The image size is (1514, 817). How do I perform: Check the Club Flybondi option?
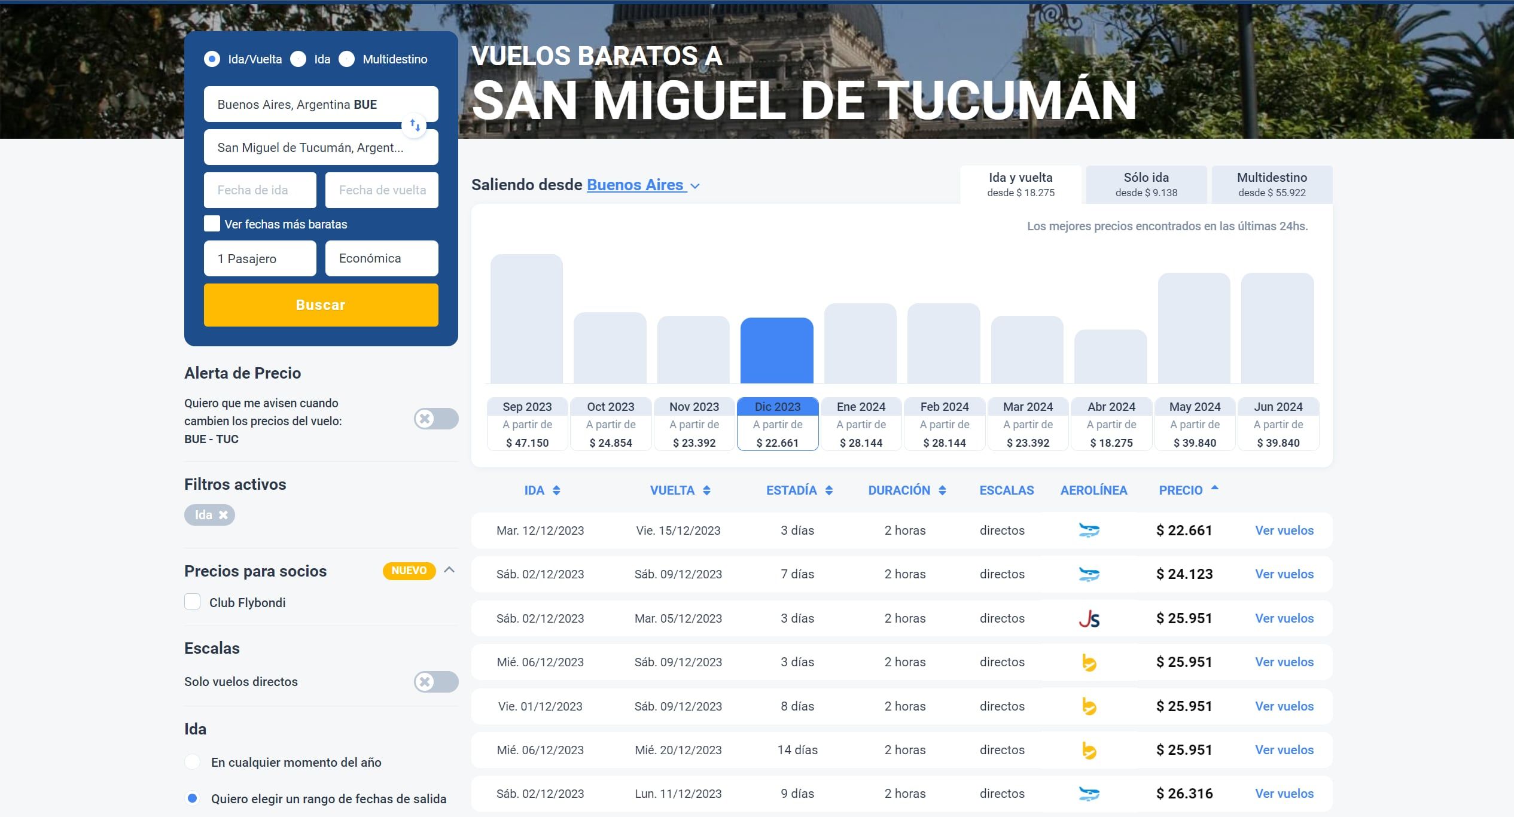coord(193,602)
